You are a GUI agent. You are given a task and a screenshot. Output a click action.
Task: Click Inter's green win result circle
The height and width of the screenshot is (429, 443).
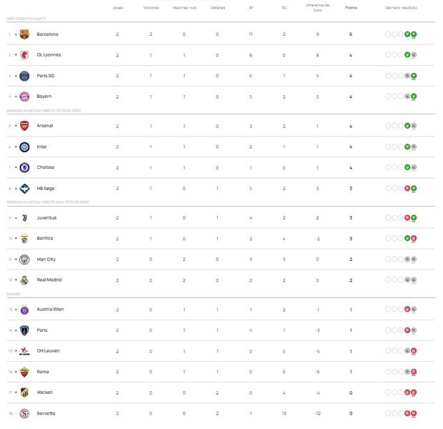point(407,147)
